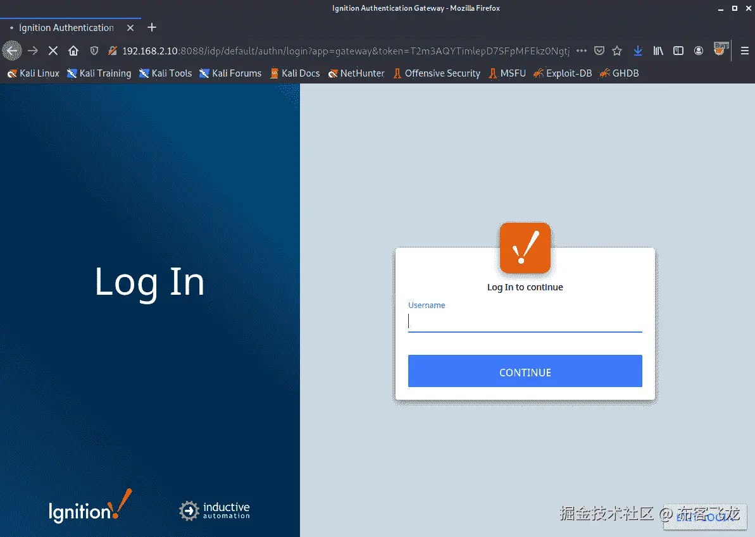Open the Save to Pocket icon
The image size is (755, 537).
tap(599, 51)
